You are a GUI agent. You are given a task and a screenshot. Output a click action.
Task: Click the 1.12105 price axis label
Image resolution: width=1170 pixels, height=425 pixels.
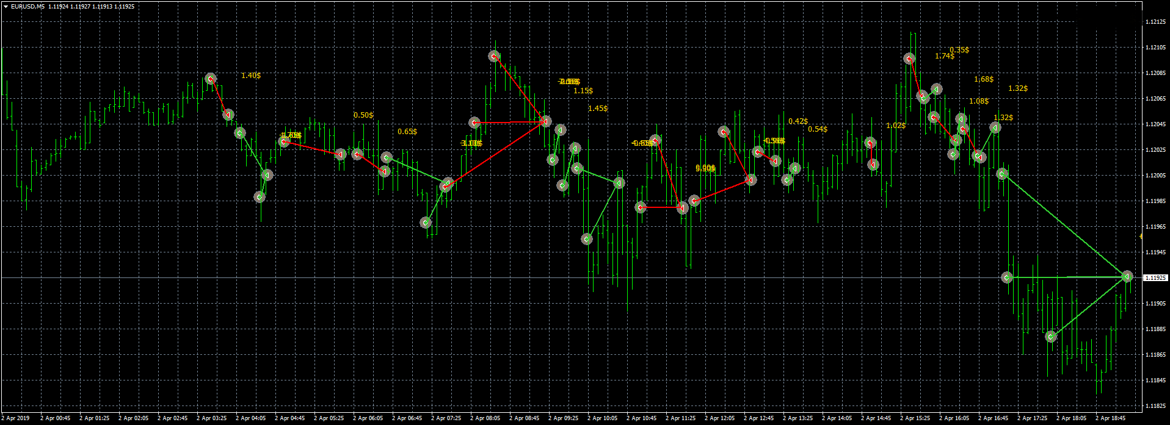1154,48
